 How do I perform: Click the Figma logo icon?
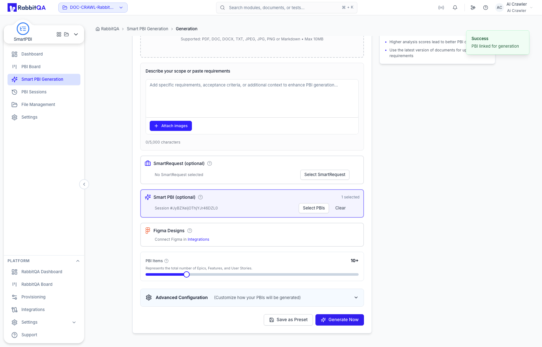[x=148, y=231]
